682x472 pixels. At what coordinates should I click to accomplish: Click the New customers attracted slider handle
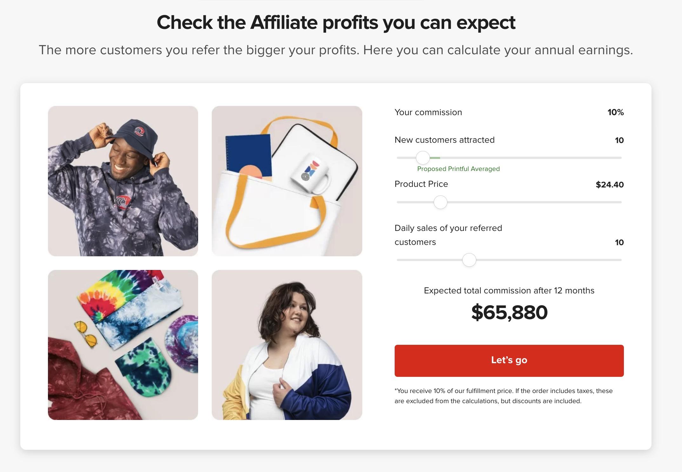point(423,157)
